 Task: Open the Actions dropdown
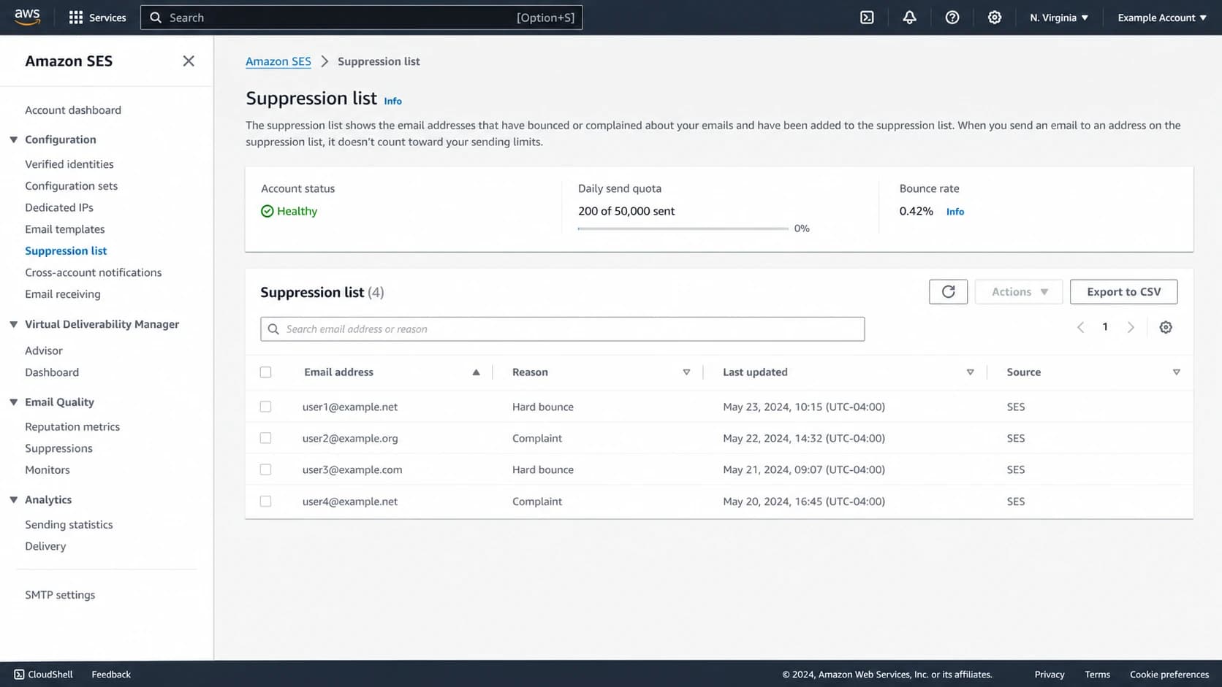[x=1019, y=291]
